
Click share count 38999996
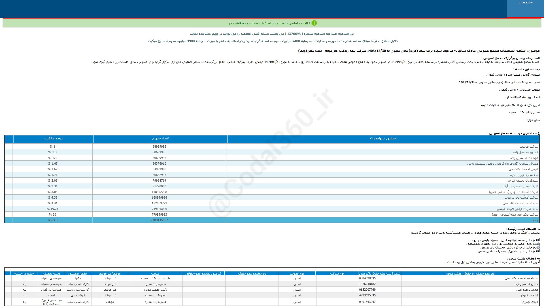pyautogui.click(x=159, y=147)
